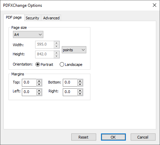
Task: Increase Left margin with up arrow
Action: 39,90
